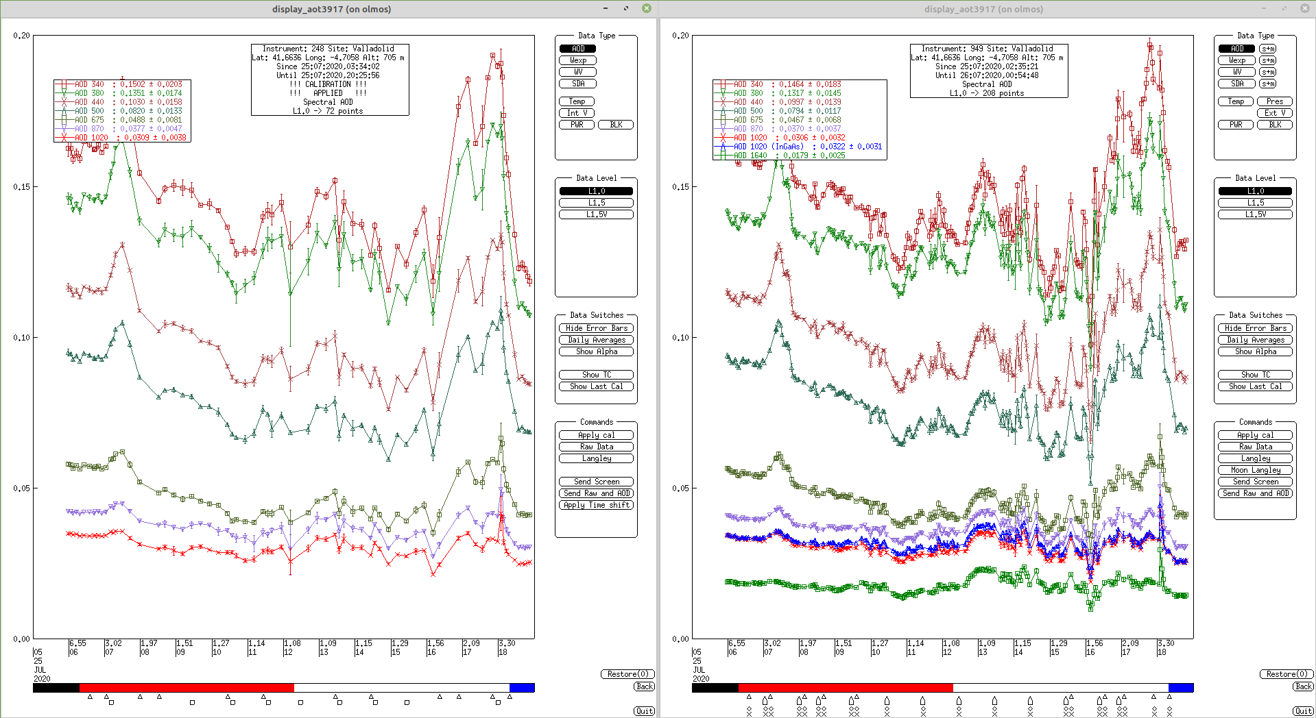This screenshot has height=718, width=1316.
Task: Select SDA data type in left window
Action: pos(577,84)
